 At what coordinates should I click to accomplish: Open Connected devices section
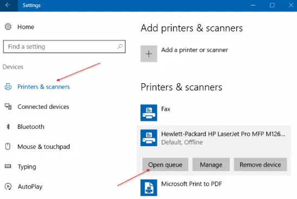coord(43,107)
